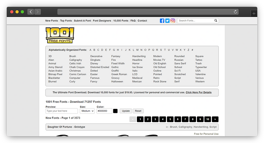Open the 3D fonts category
This screenshot has width=264, height=143.
click(50, 56)
